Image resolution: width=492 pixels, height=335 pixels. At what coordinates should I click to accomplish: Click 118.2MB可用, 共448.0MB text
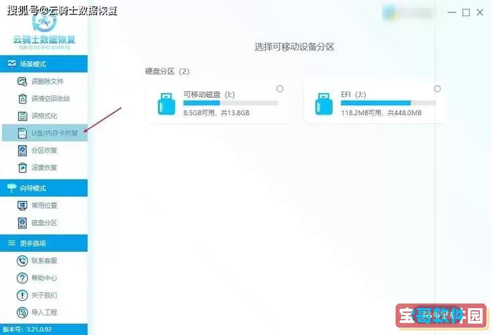382,113
